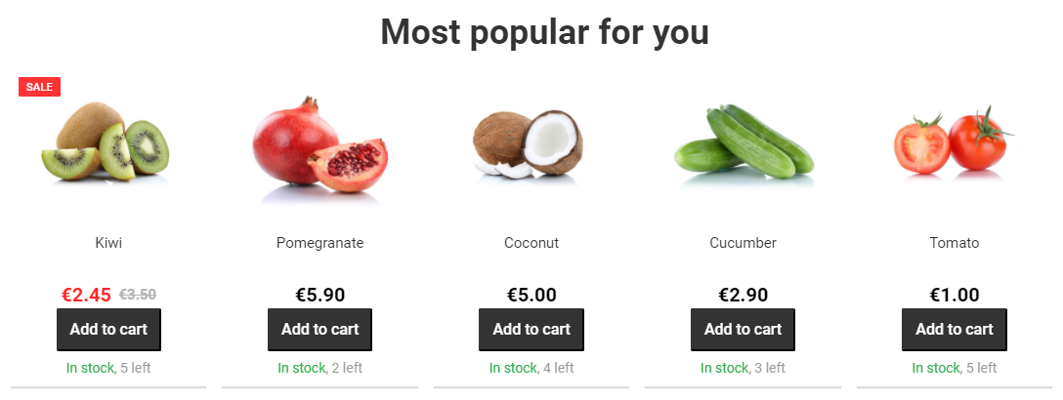Add Cucumber to the cart
The height and width of the screenshot is (400, 1063).
coord(743,330)
